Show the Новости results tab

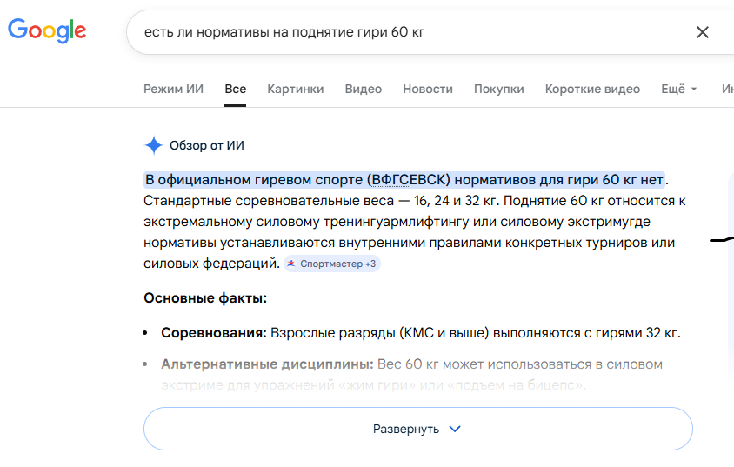tap(428, 89)
